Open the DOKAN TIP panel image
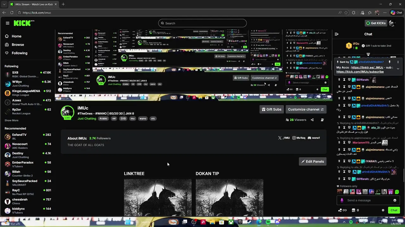 [x=229, y=198]
